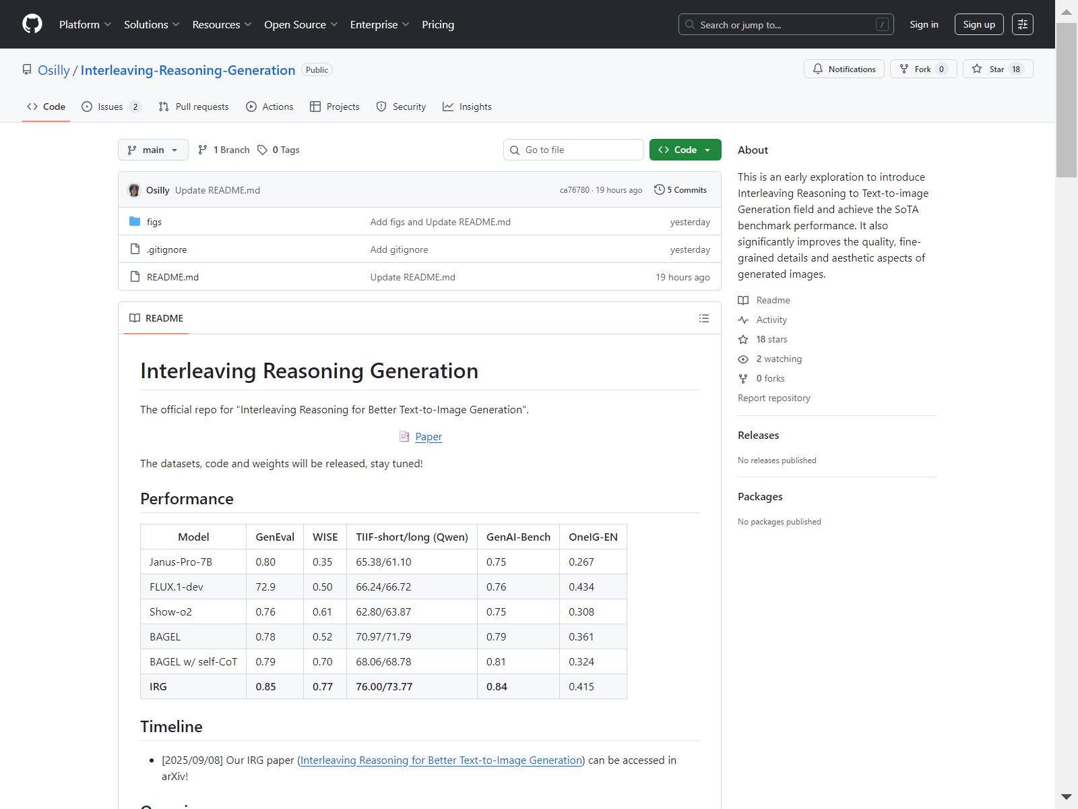Click the page vertical scrollbar thumb

pos(1067,100)
